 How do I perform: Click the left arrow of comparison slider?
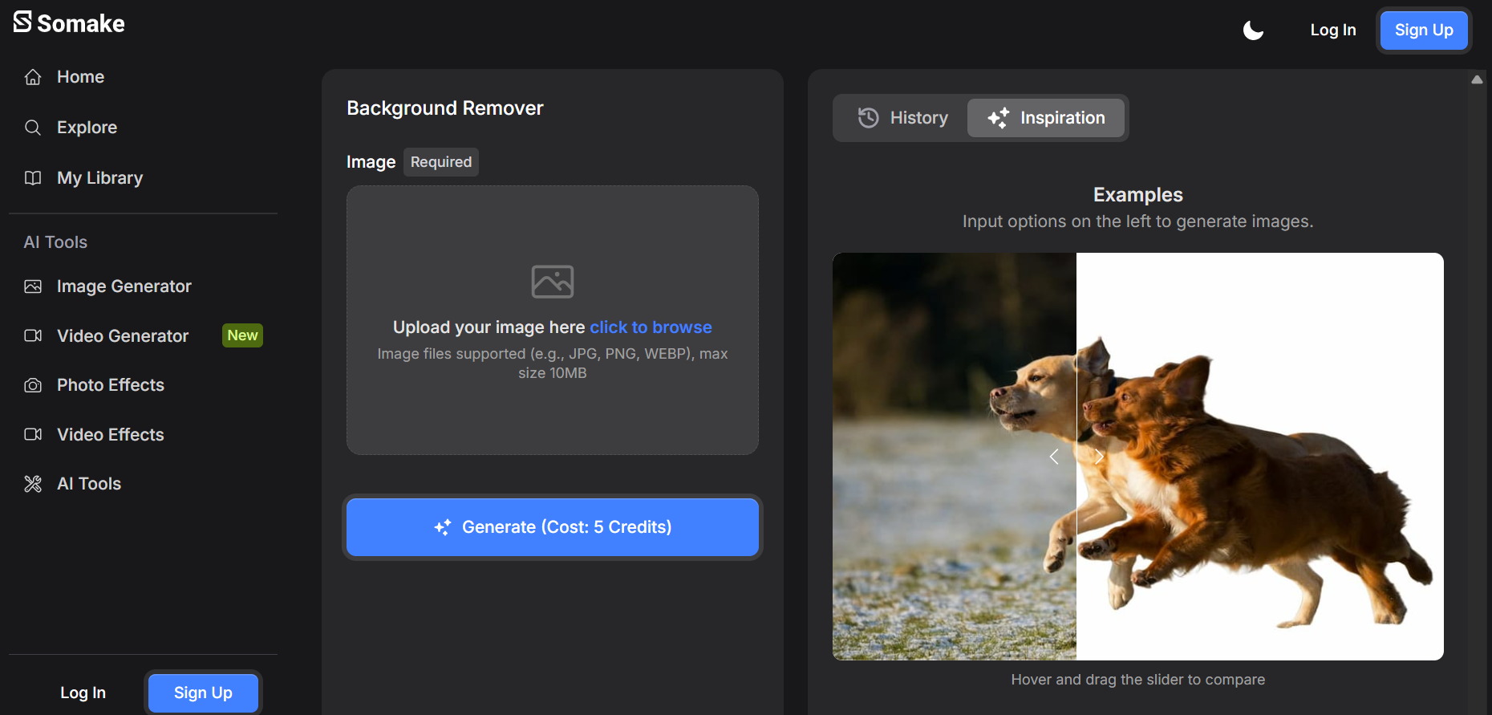[x=1054, y=457]
